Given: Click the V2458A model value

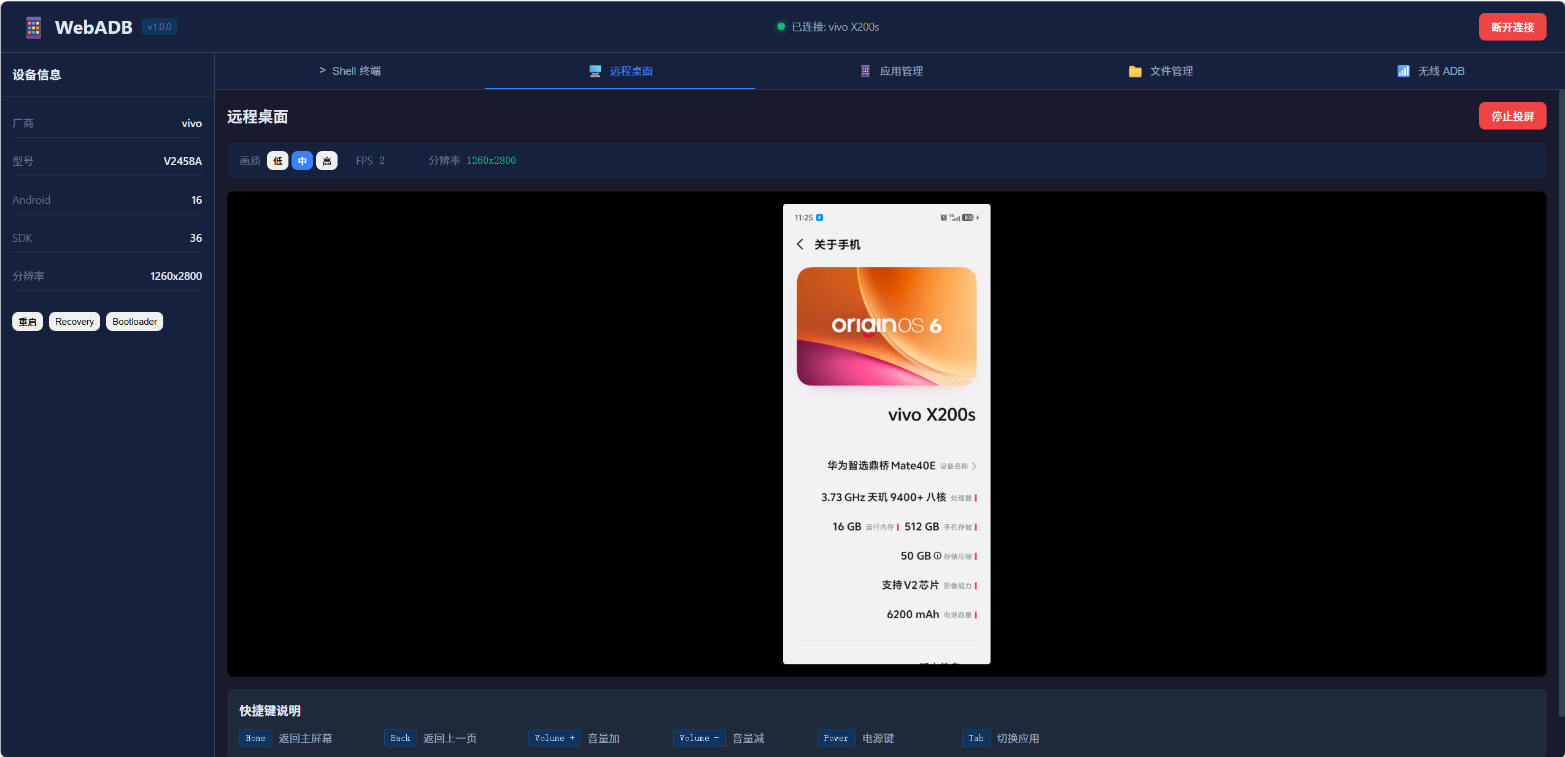Looking at the screenshot, I should point(182,161).
